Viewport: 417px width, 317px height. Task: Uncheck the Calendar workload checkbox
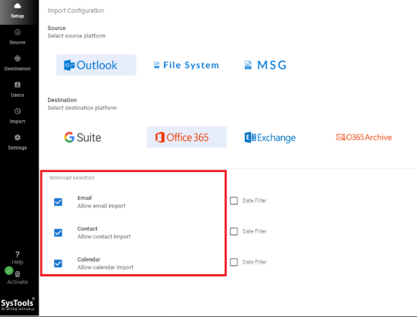(59, 264)
